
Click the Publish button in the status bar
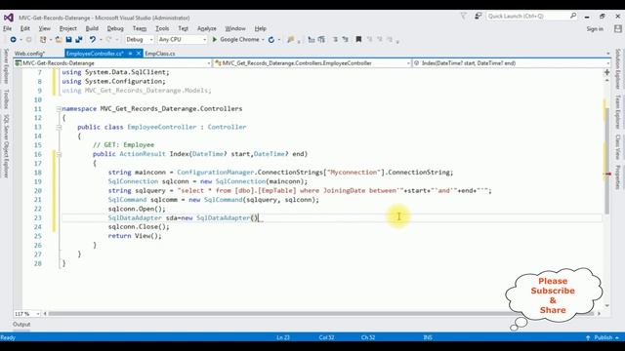pos(603,337)
